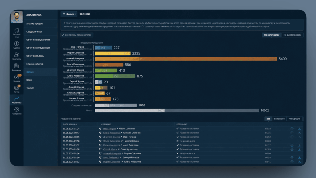316x178 pixels.
Task: Show only Входящие recent calls
Action: point(279,119)
